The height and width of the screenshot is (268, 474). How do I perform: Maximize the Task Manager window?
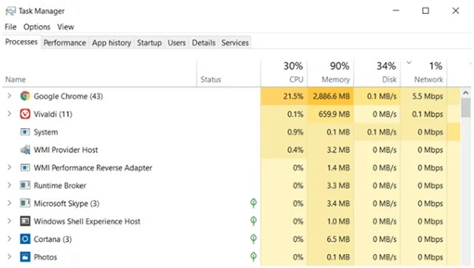click(x=426, y=11)
